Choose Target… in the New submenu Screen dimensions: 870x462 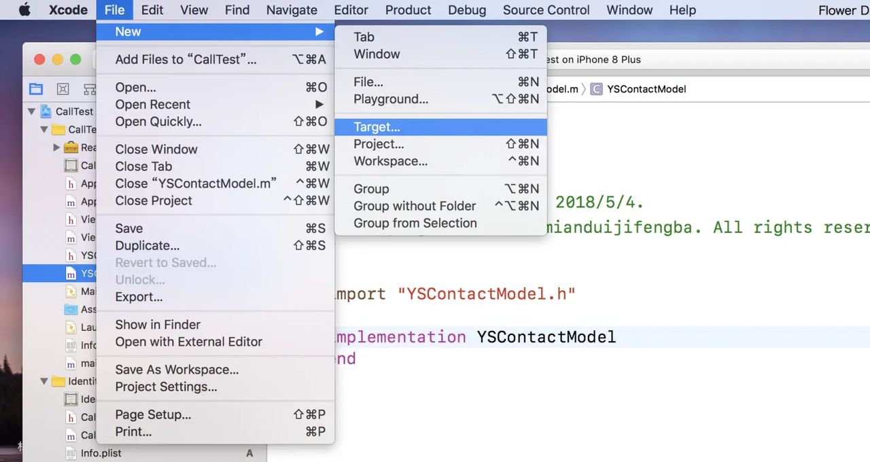point(440,127)
